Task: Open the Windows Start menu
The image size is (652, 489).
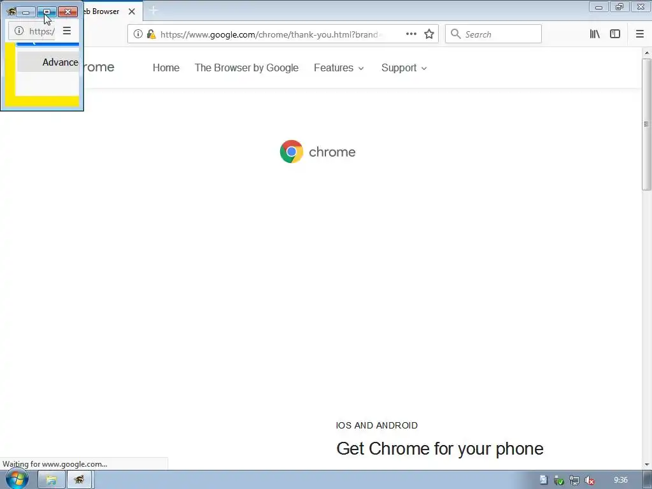Action: point(17,480)
